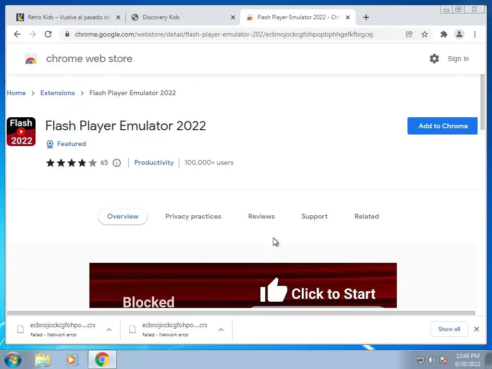Open Web Store settings gear
This screenshot has height=369, width=492.
pos(434,59)
